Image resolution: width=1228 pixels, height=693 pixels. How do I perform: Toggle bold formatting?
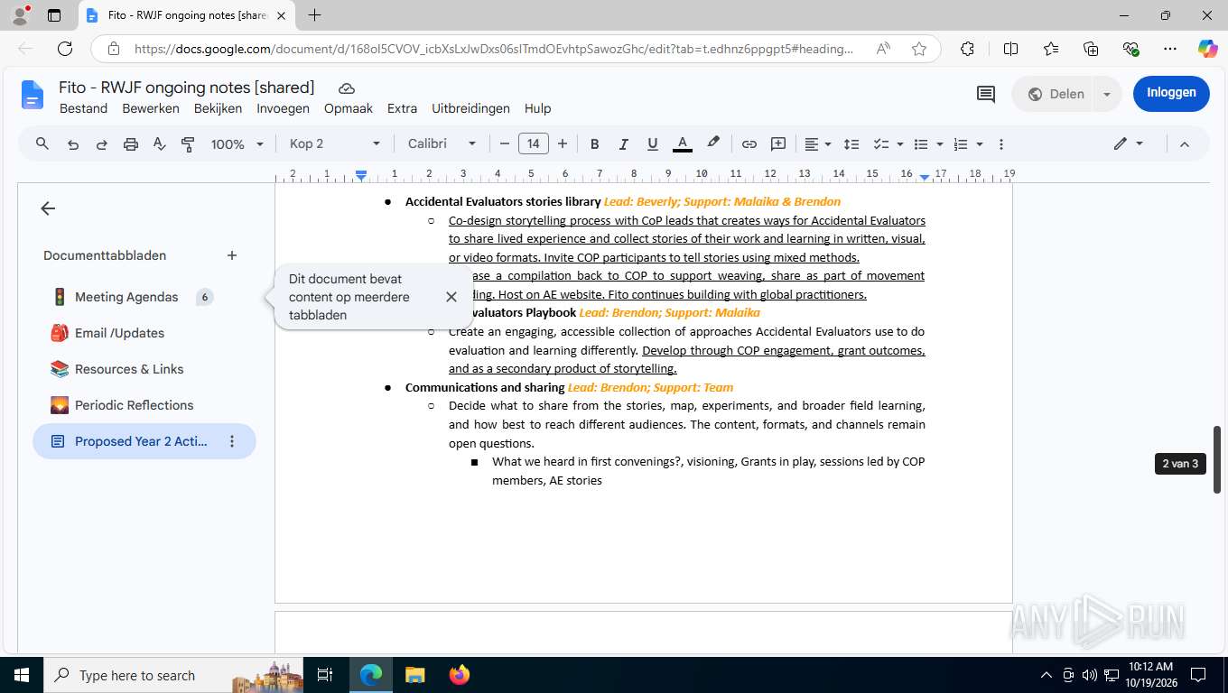(594, 144)
